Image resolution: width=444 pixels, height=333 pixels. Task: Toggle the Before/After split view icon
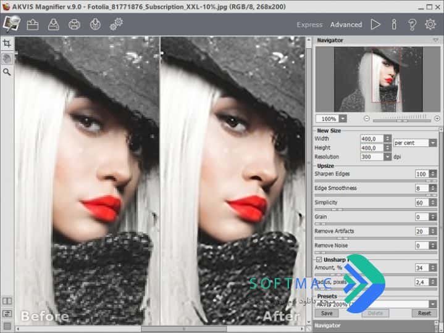pos(7,301)
